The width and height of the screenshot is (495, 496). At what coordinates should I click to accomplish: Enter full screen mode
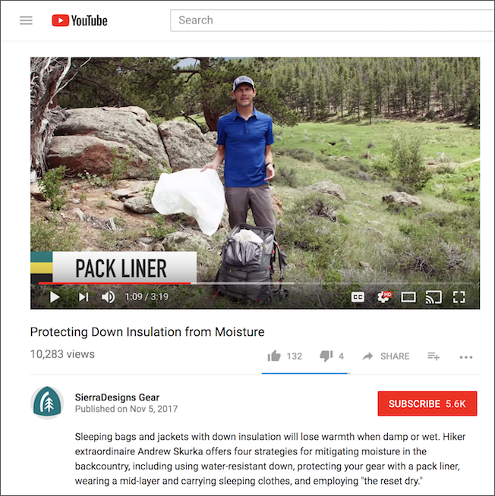coord(459,297)
